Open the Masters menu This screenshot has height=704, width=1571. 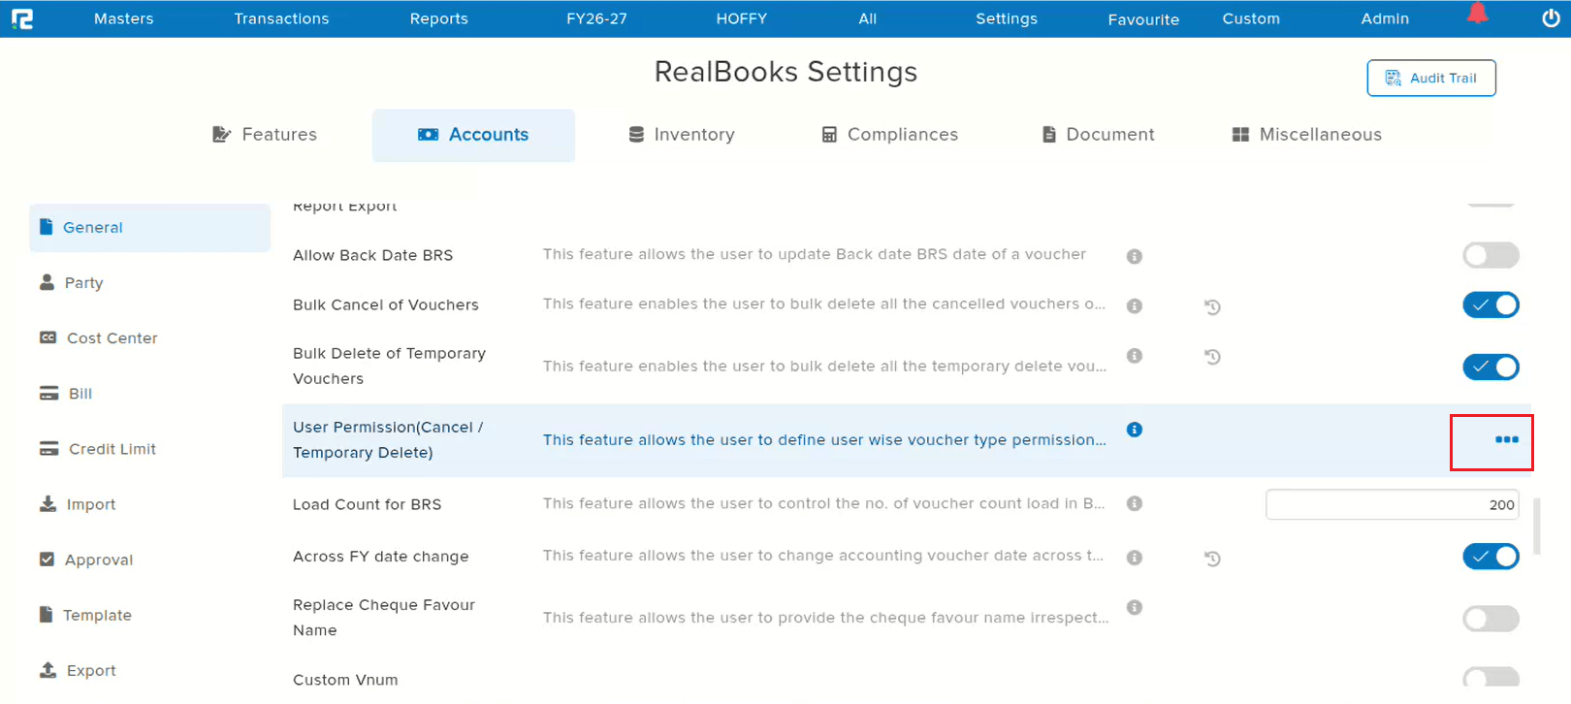coord(124,18)
